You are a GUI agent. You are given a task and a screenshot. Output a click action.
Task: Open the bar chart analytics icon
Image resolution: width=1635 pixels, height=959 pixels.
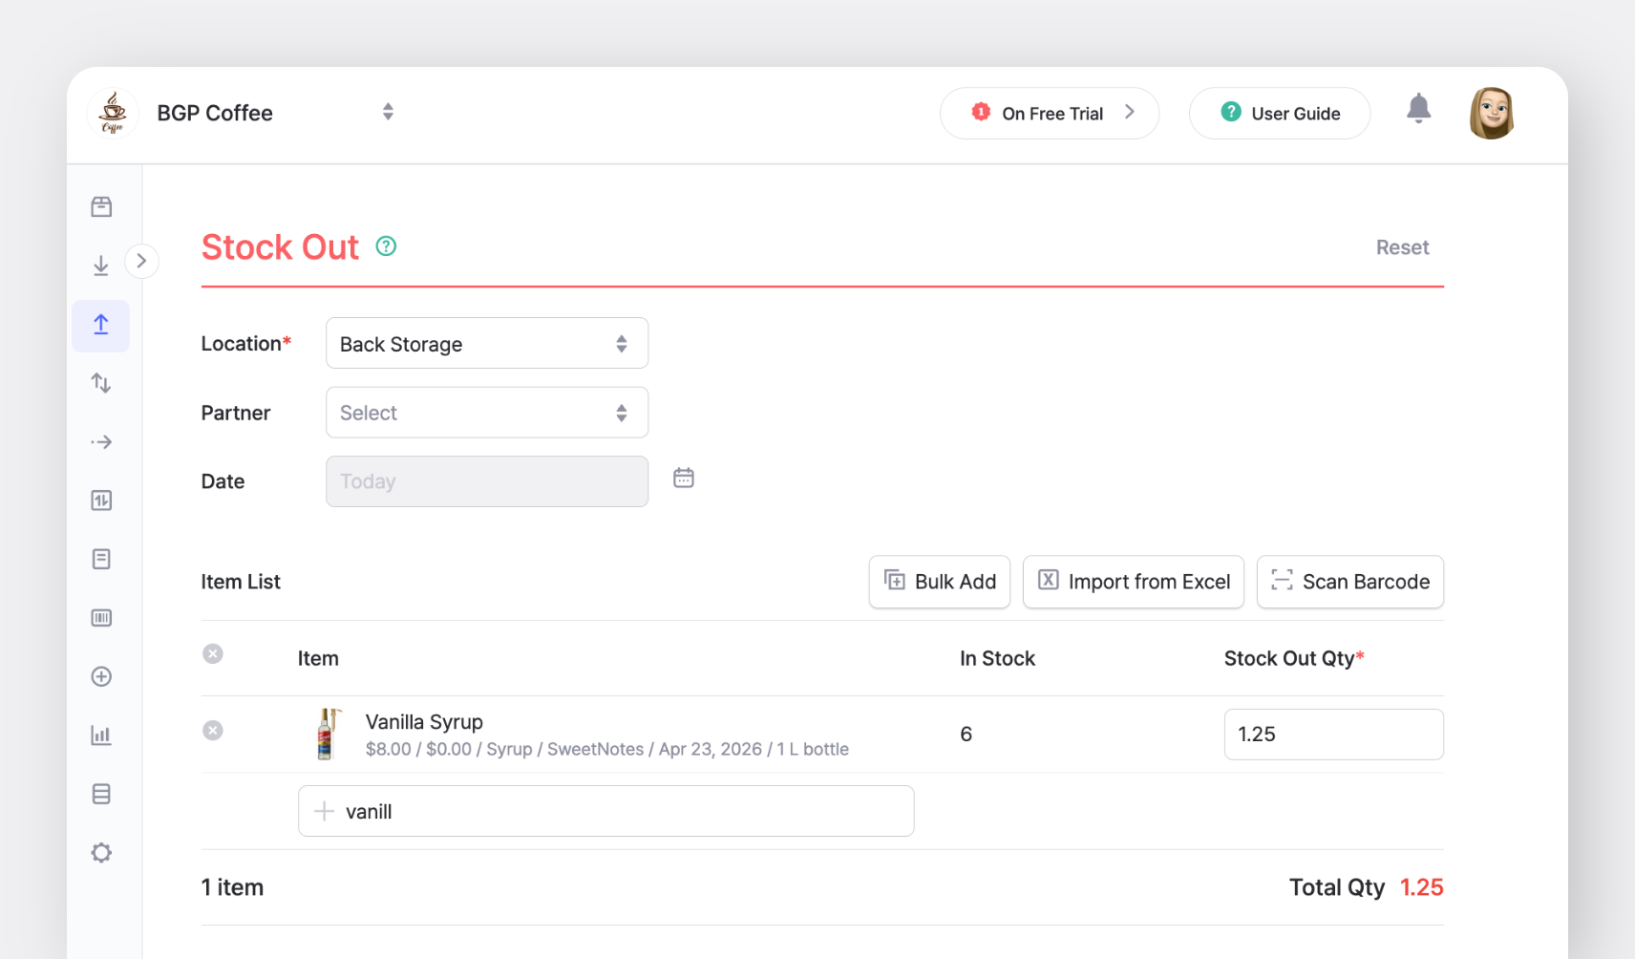click(101, 735)
